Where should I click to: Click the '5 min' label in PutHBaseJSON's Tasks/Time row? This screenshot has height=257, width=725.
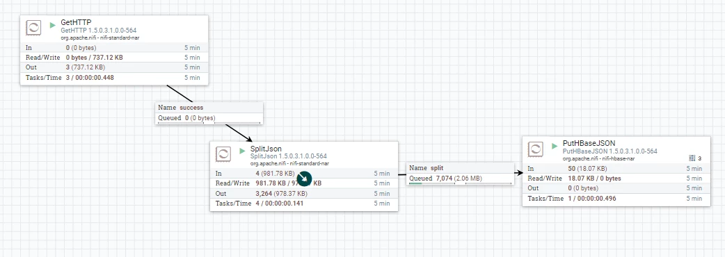point(694,199)
